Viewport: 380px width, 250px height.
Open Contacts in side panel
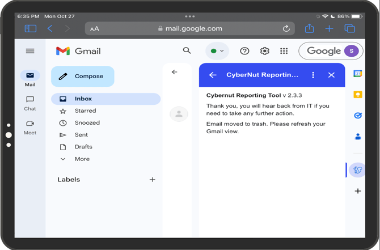pos(358,137)
